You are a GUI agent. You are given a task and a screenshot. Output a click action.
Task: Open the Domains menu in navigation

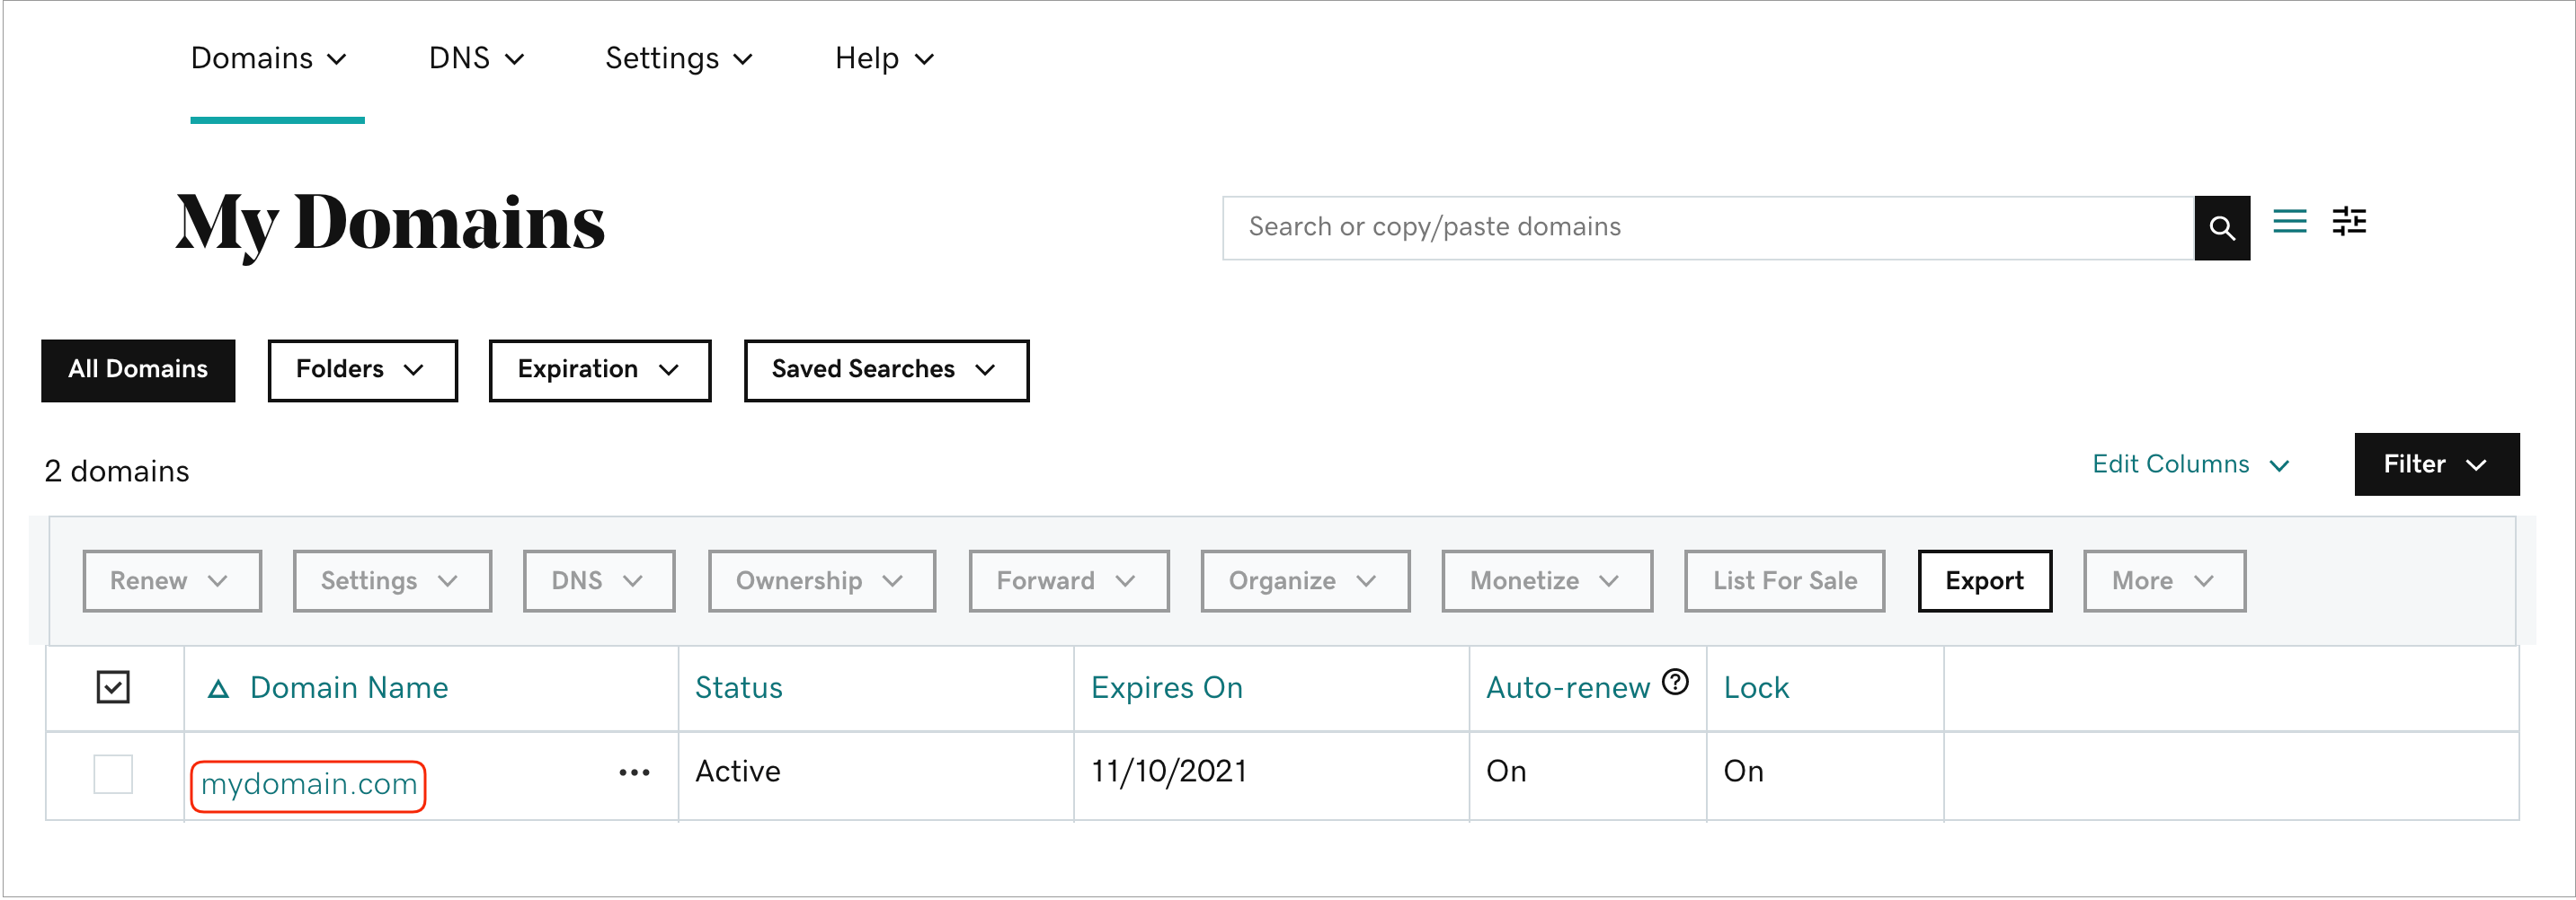pyautogui.click(x=268, y=59)
